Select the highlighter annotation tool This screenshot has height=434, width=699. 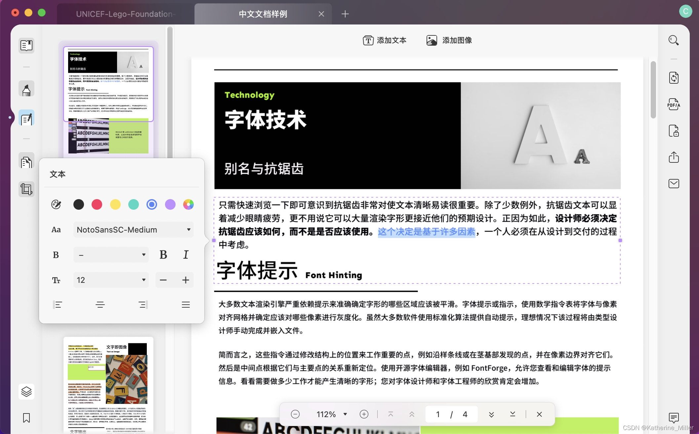[x=26, y=89]
